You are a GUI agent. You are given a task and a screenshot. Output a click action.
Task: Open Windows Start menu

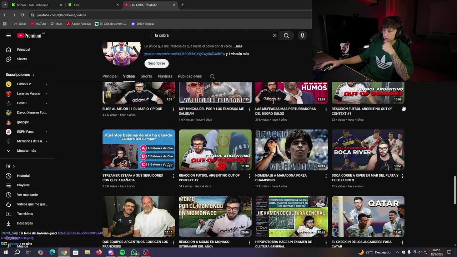5,252
